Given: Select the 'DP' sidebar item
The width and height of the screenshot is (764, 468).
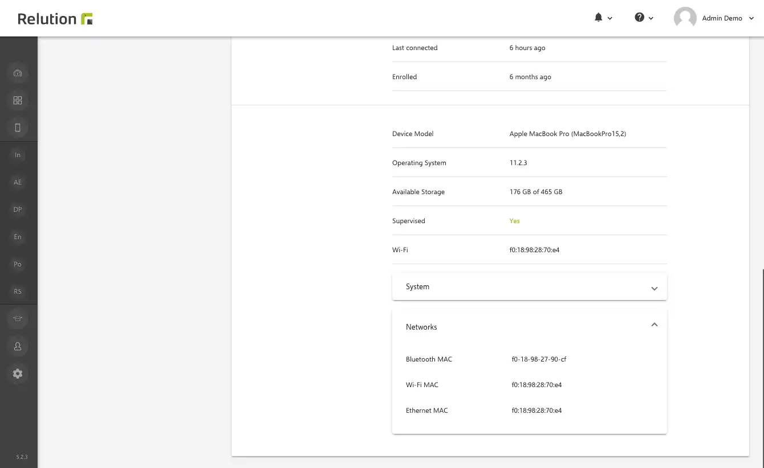Looking at the screenshot, I should pos(18,210).
